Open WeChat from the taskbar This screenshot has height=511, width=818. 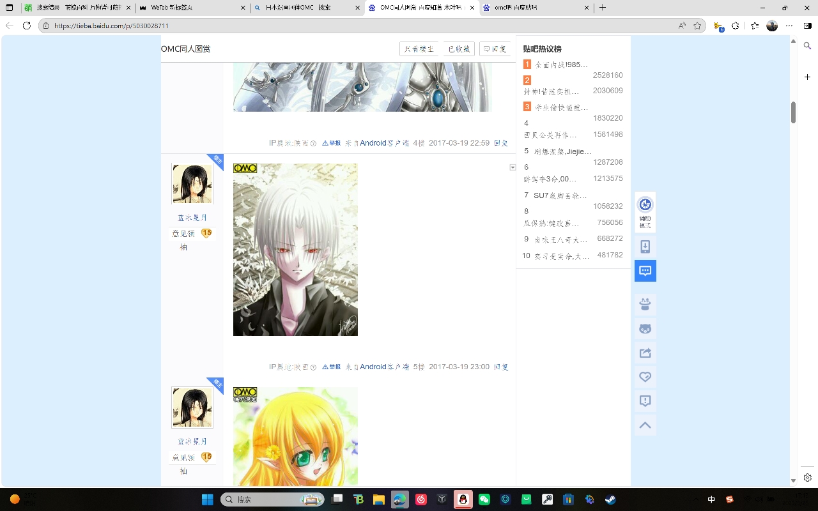tap(484, 499)
